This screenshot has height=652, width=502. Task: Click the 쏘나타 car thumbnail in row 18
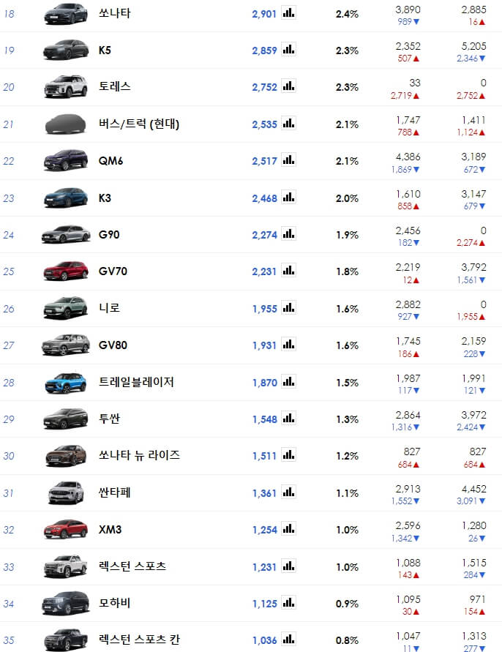coord(66,13)
